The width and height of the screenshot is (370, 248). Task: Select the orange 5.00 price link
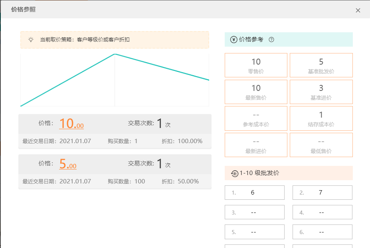pos(68,164)
